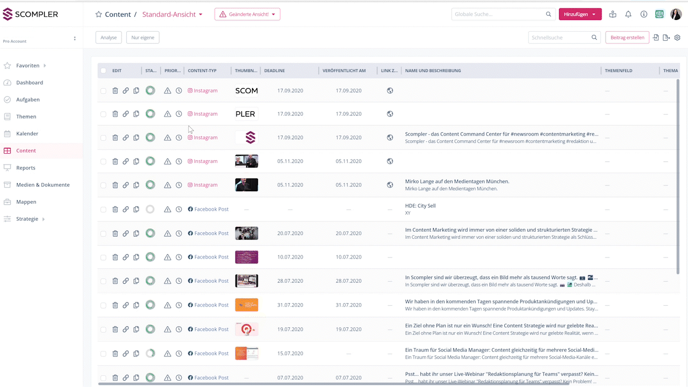Click the Nur eigene filter button
Viewport: 688px width, 387px height.
[142, 38]
